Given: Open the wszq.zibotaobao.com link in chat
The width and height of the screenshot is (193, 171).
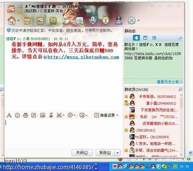Looking at the screenshot, I should click(x=83, y=57).
